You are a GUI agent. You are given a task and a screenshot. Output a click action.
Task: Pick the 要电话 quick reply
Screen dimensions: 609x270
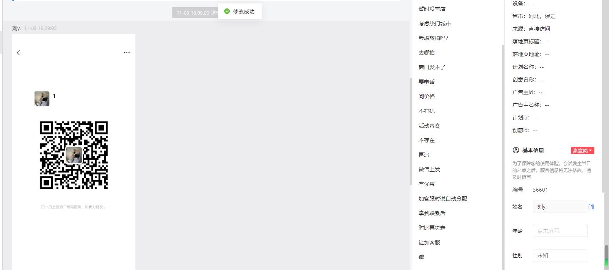[427, 82]
